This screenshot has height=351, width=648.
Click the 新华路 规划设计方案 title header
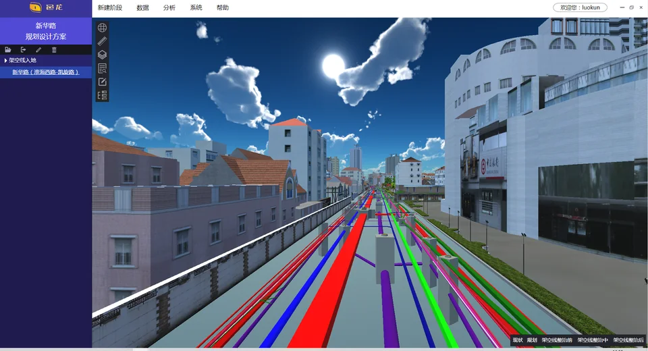(46, 31)
